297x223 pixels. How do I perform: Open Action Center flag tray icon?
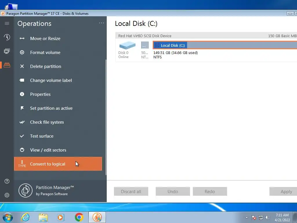[x=254, y=217]
